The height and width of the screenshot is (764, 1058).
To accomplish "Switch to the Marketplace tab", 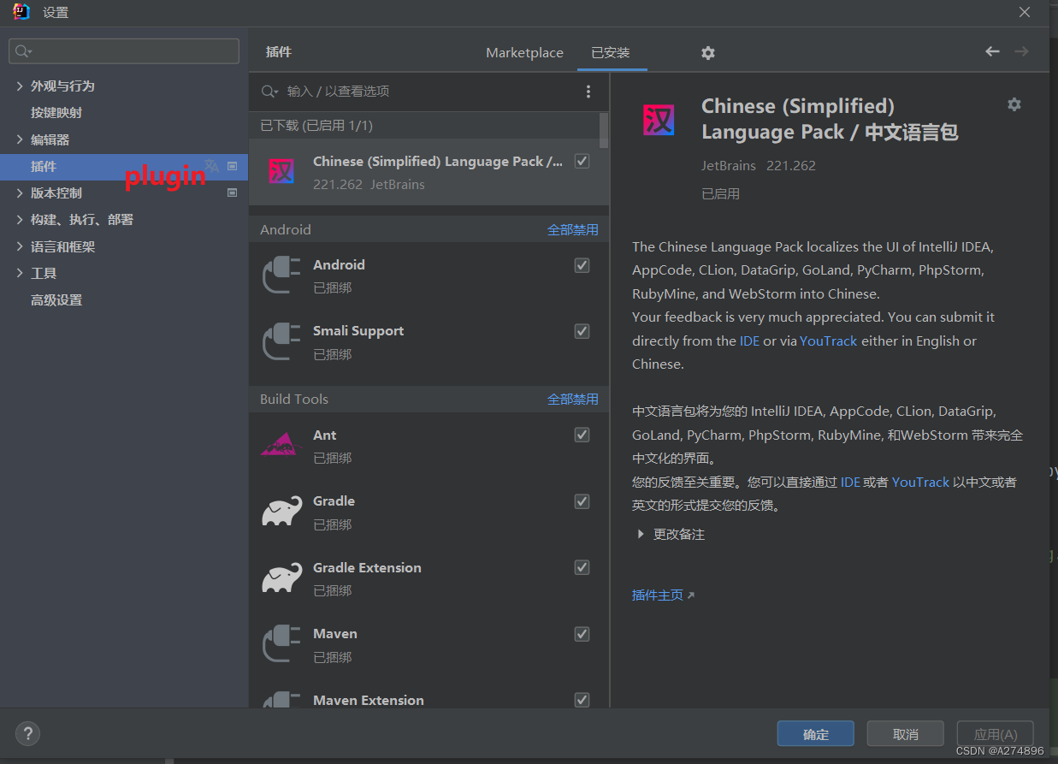I will click(524, 52).
